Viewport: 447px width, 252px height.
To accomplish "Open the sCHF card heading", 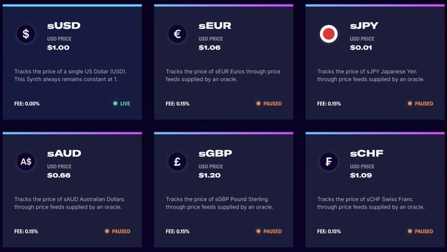I will click(367, 153).
